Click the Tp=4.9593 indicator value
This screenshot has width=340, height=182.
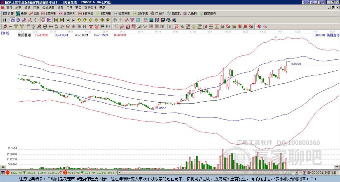tap(42, 35)
